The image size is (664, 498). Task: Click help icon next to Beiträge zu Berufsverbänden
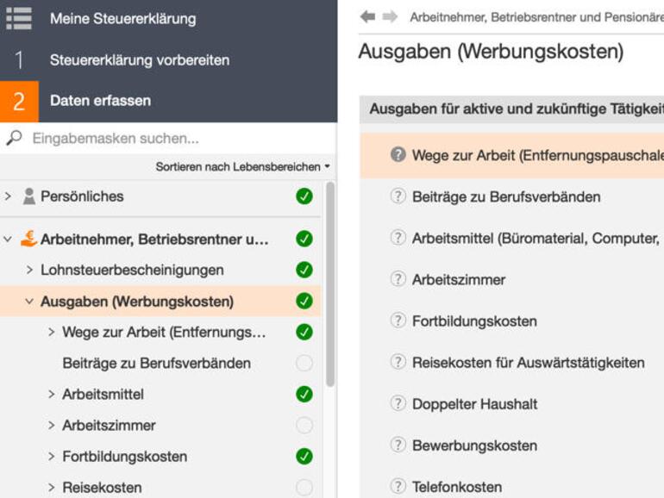click(398, 196)
